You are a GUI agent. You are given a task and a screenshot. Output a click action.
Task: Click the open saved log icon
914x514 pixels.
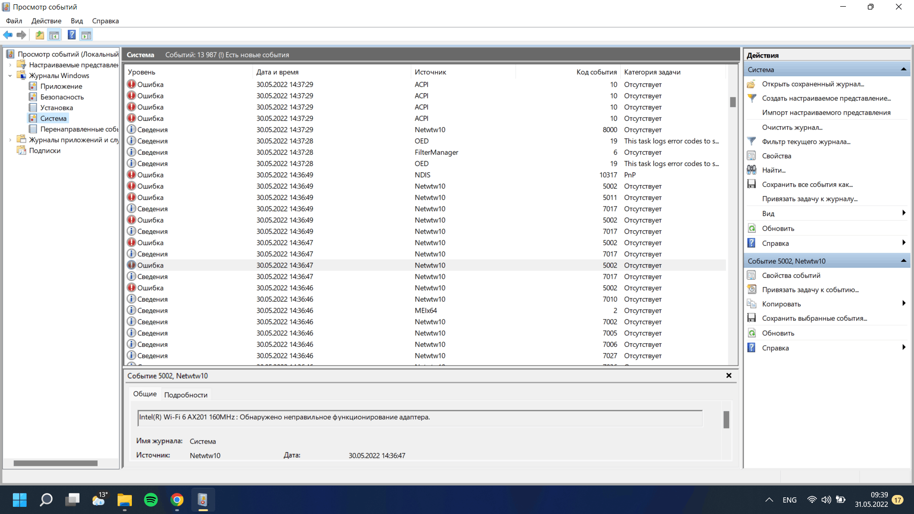click(40, 35)
